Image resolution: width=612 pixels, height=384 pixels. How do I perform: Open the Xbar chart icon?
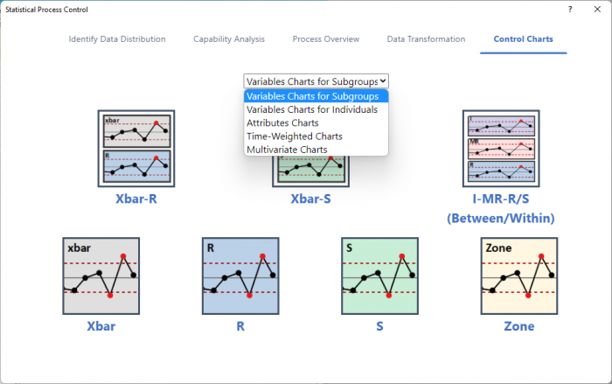click(x=101, y=276)
